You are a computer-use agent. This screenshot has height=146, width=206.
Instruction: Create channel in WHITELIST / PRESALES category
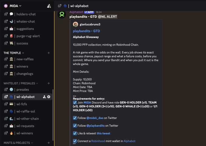pos(48,83)
